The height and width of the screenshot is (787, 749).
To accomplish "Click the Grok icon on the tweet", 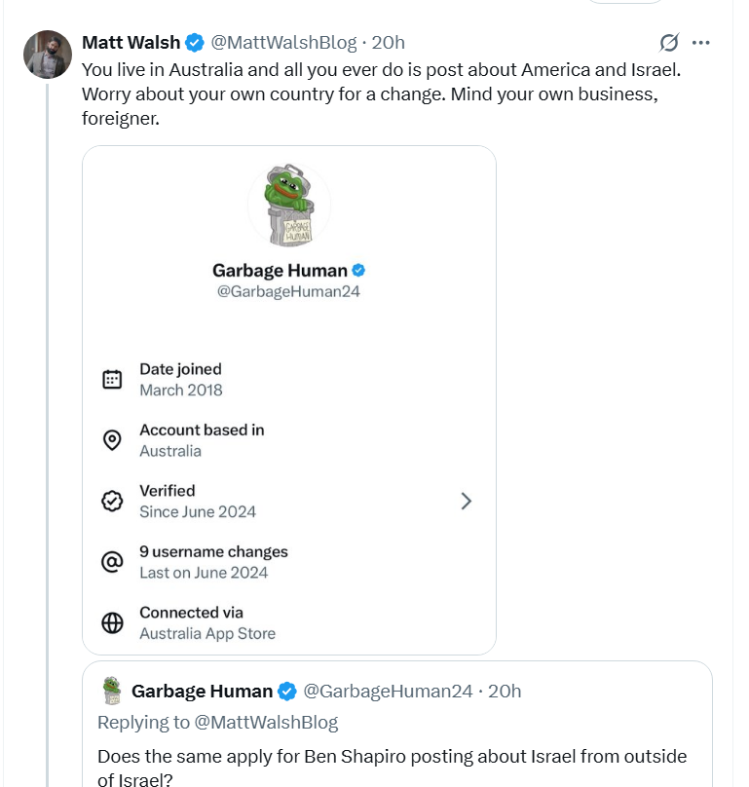I will (x=669, y=43).
